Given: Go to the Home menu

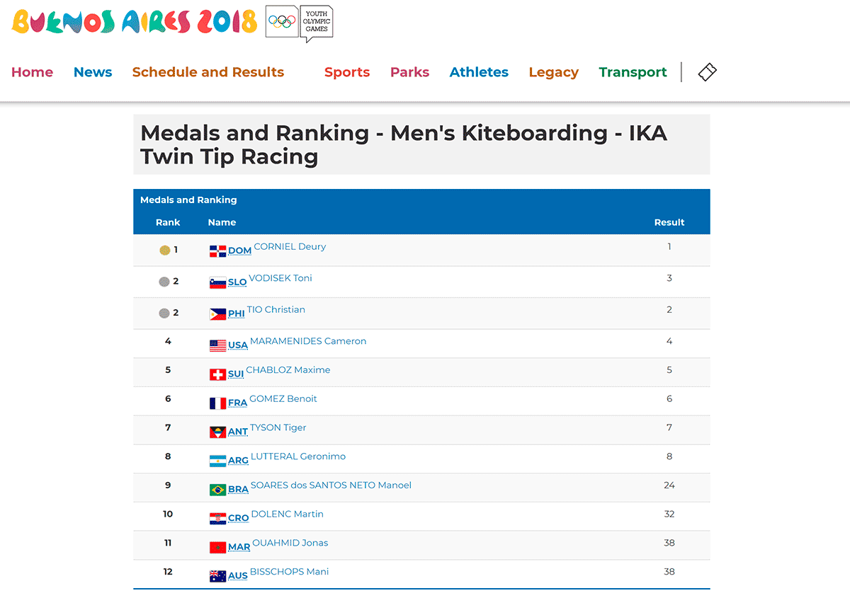Looking at the screenshot, I should pos(32,72).
